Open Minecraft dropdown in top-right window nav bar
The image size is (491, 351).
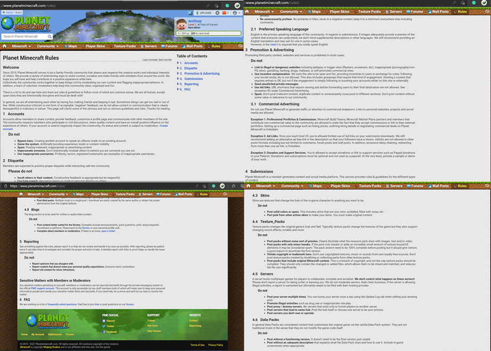tap(264, 12)
